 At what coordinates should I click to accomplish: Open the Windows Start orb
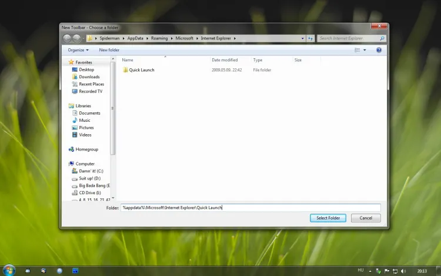point(9,270)
